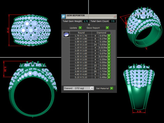
Task: Select the round gem shape thumbnail
Action: click(x=66, y=34)
